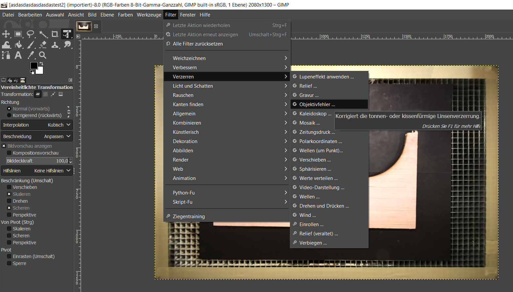Open the Beschneidung Anpassen dropdown

tap(37, 136)
